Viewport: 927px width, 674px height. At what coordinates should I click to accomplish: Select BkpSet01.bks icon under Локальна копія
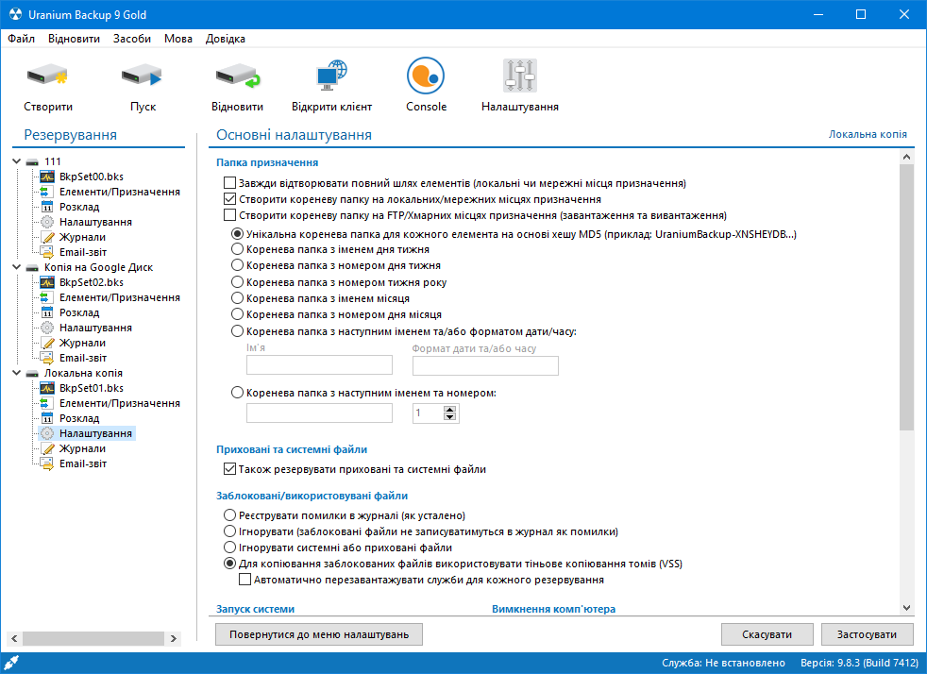[47, 388]
